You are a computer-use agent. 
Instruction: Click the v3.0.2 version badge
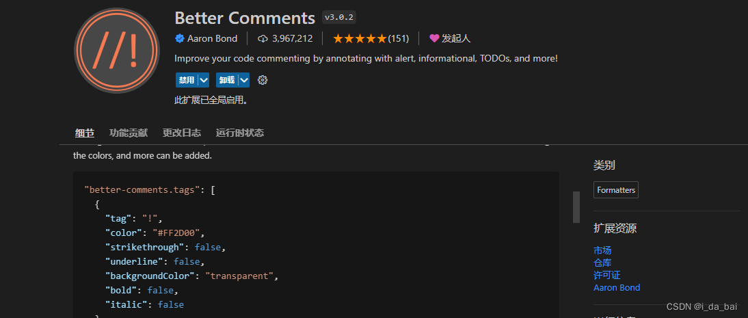(339, 18)
